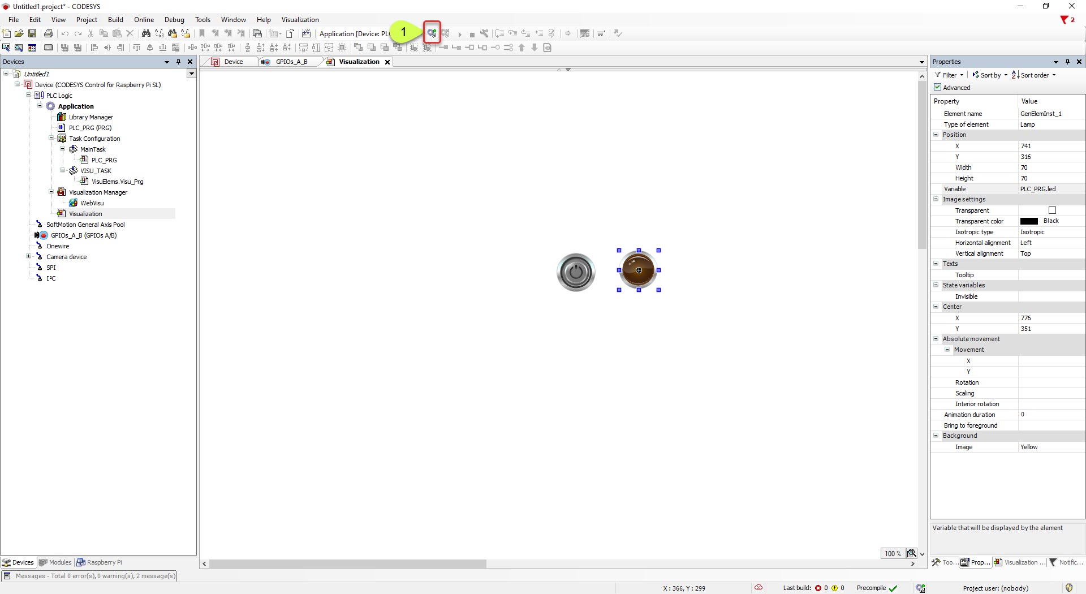Click the Login toolbar icon highlighted in red

pyautogui.click(x=432, y=33)
